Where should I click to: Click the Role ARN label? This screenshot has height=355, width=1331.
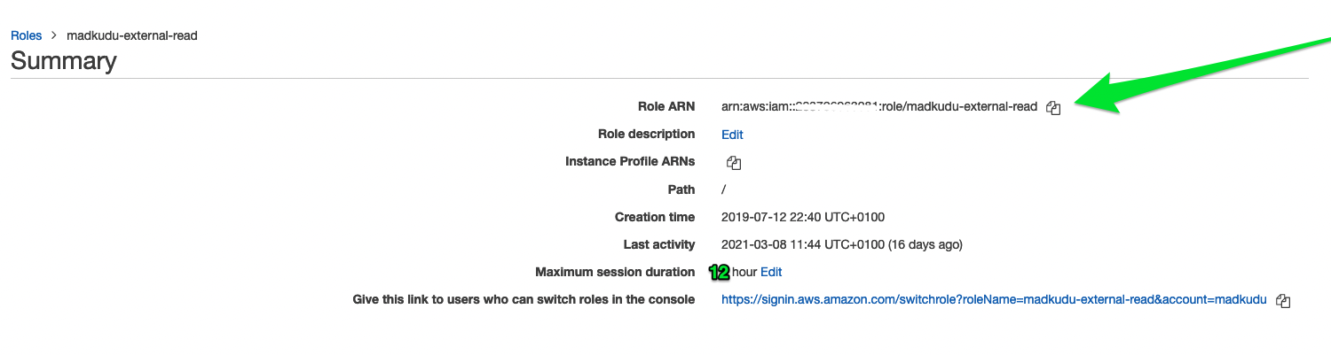tap(666, 106)
